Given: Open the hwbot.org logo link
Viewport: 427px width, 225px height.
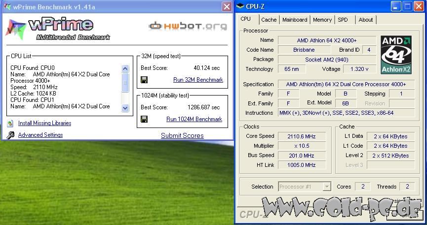Looking at the screenshot, I should tap(188, 26).
